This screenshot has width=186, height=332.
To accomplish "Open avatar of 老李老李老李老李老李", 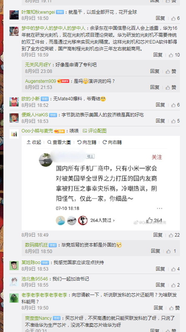I will [x=14, y=298].
